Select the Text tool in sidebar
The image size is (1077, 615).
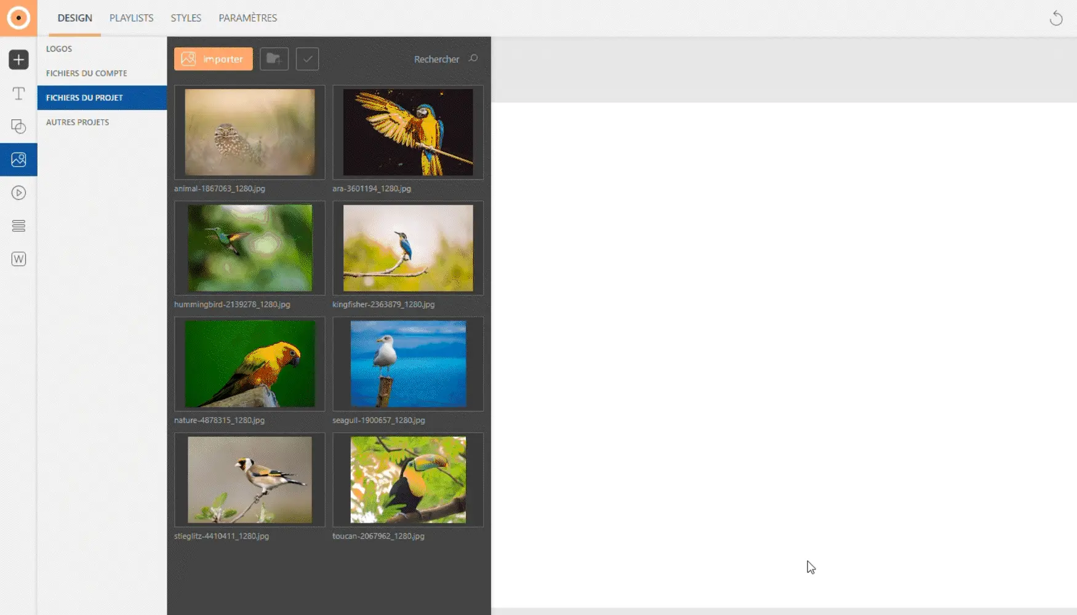pyautogui.click(x=18, y=93)
